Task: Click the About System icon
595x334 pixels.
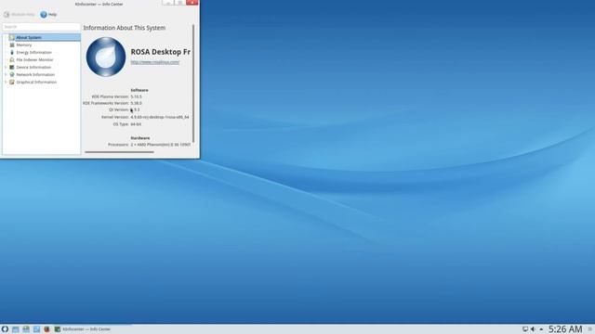Action: tap(12, 37)
